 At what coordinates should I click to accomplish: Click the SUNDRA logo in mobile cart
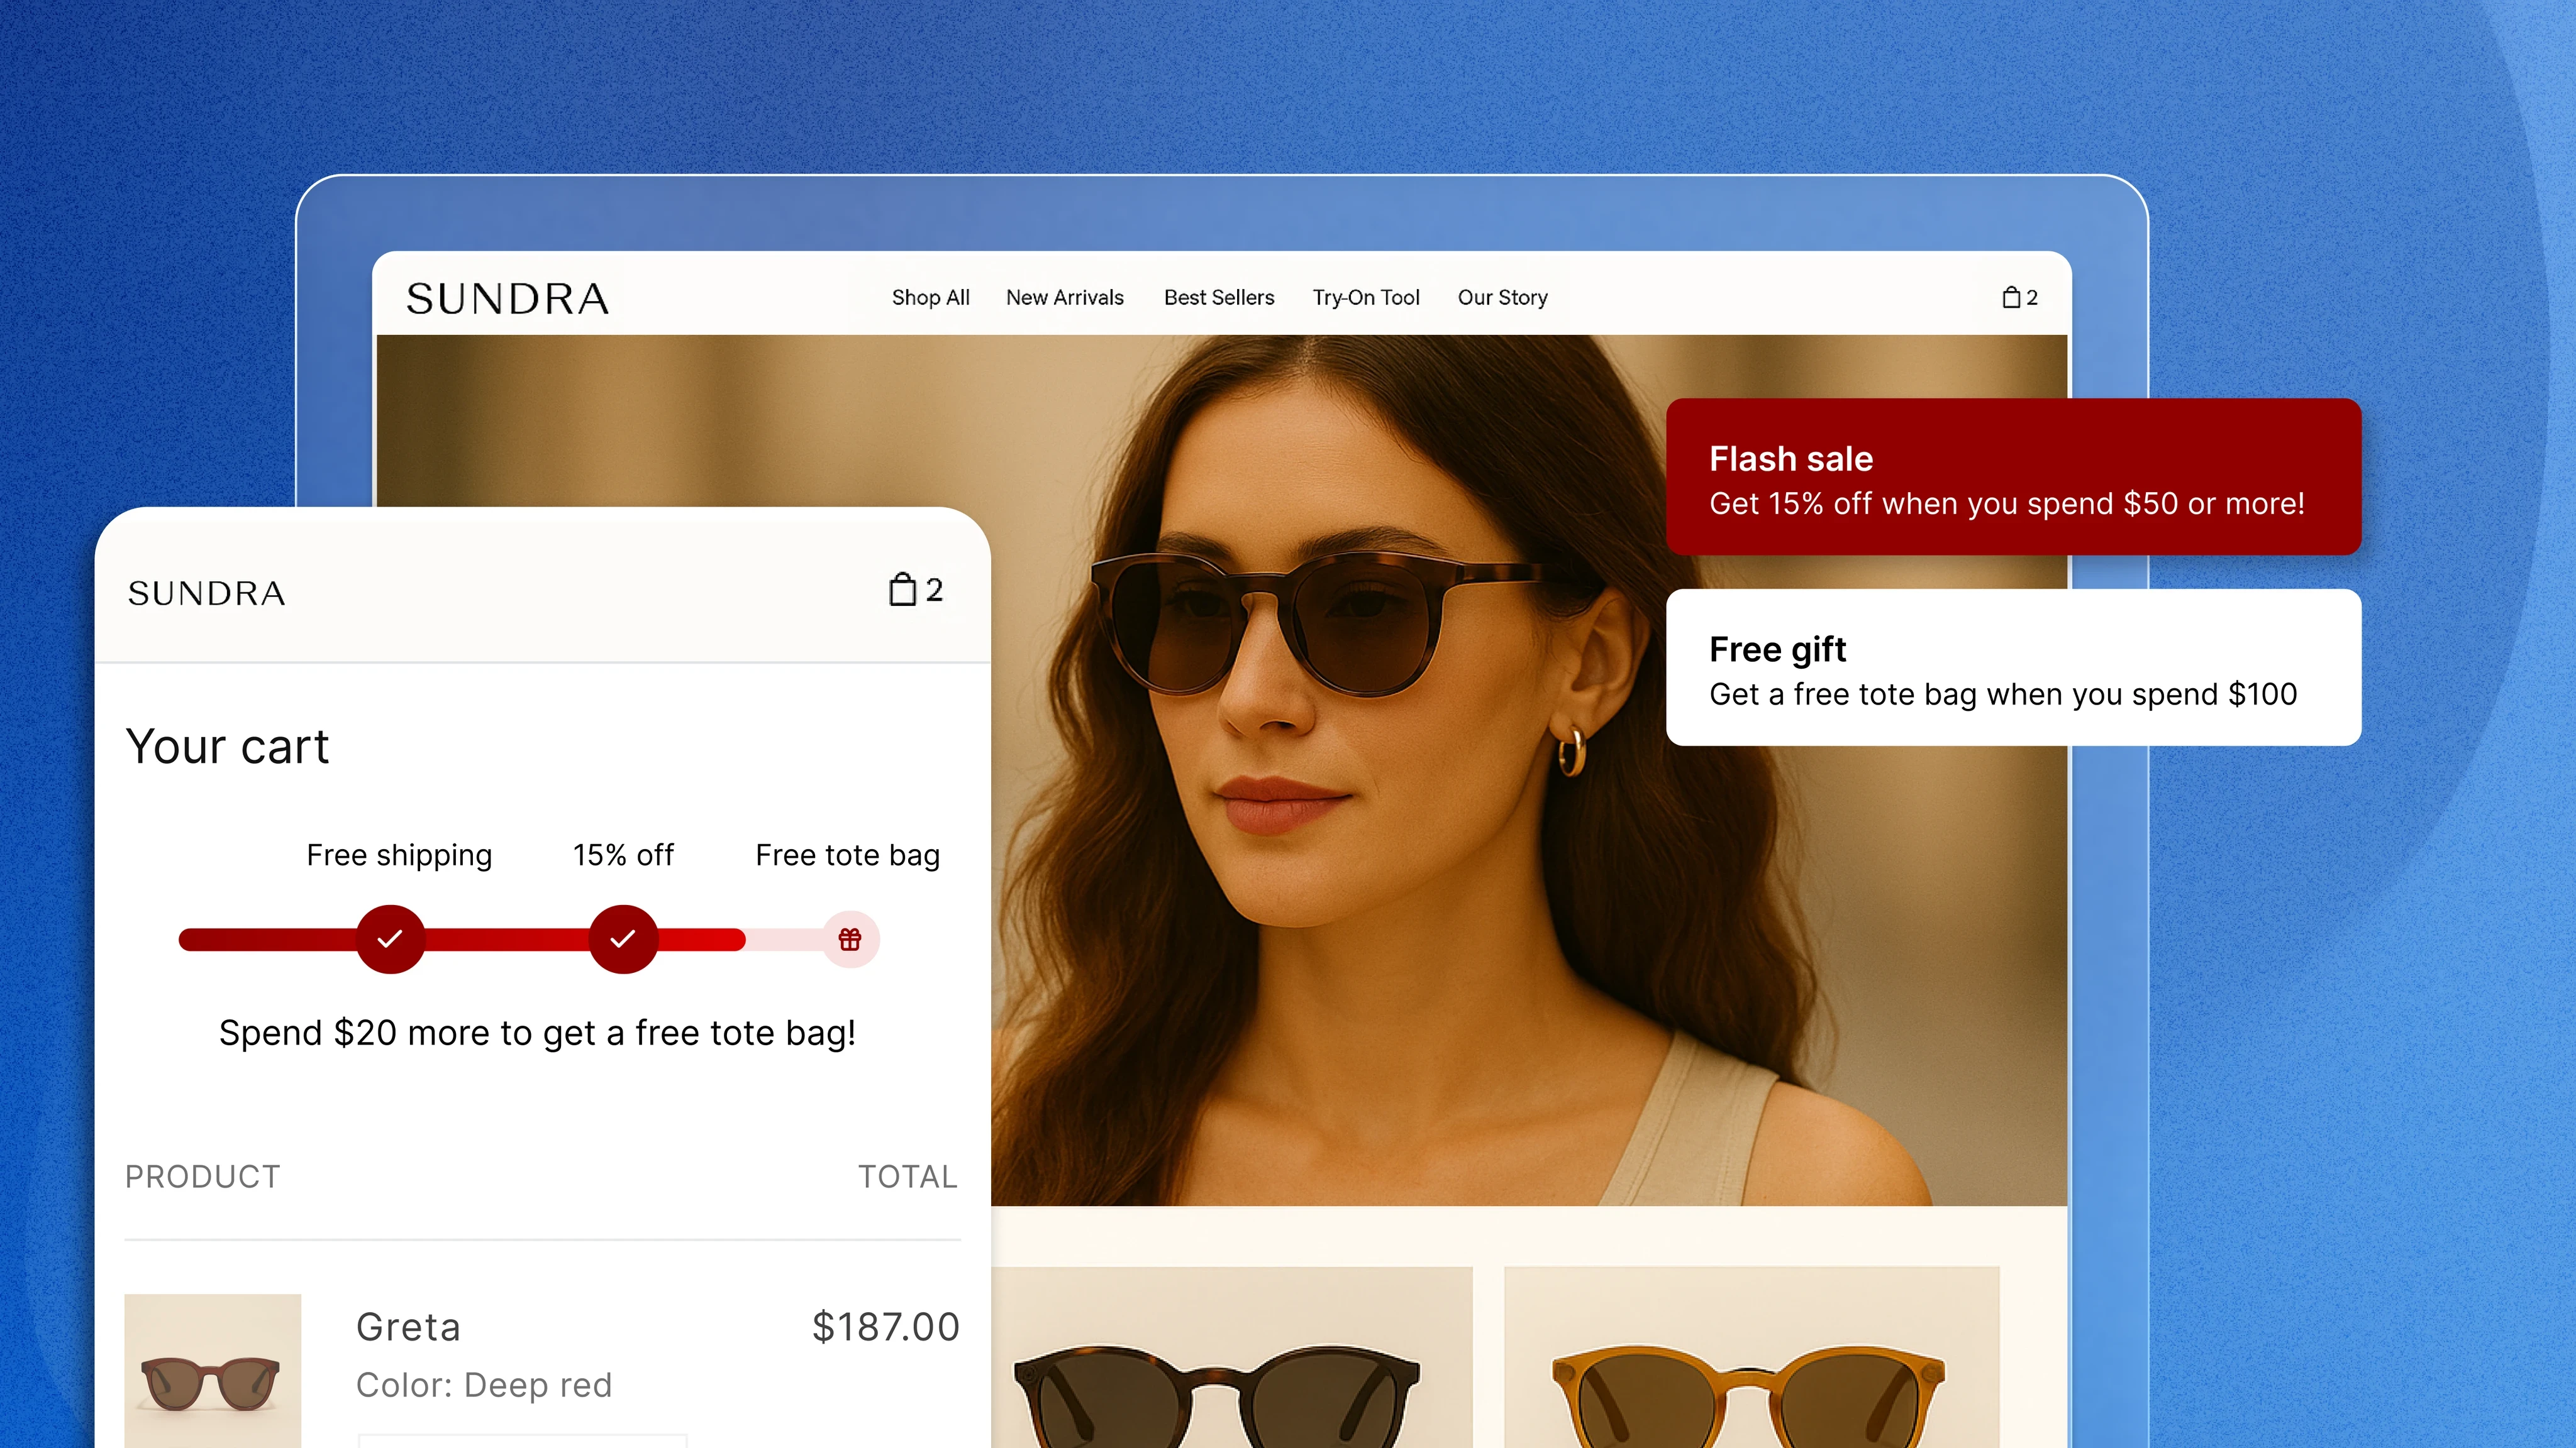[207, 593]
